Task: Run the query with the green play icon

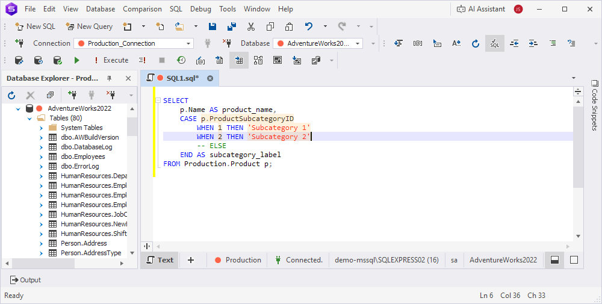Action: coord(76,60)
